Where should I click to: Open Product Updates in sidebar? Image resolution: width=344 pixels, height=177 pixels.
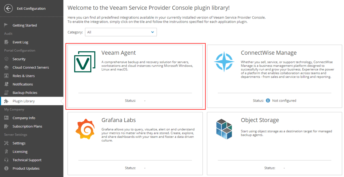point(26,168)
